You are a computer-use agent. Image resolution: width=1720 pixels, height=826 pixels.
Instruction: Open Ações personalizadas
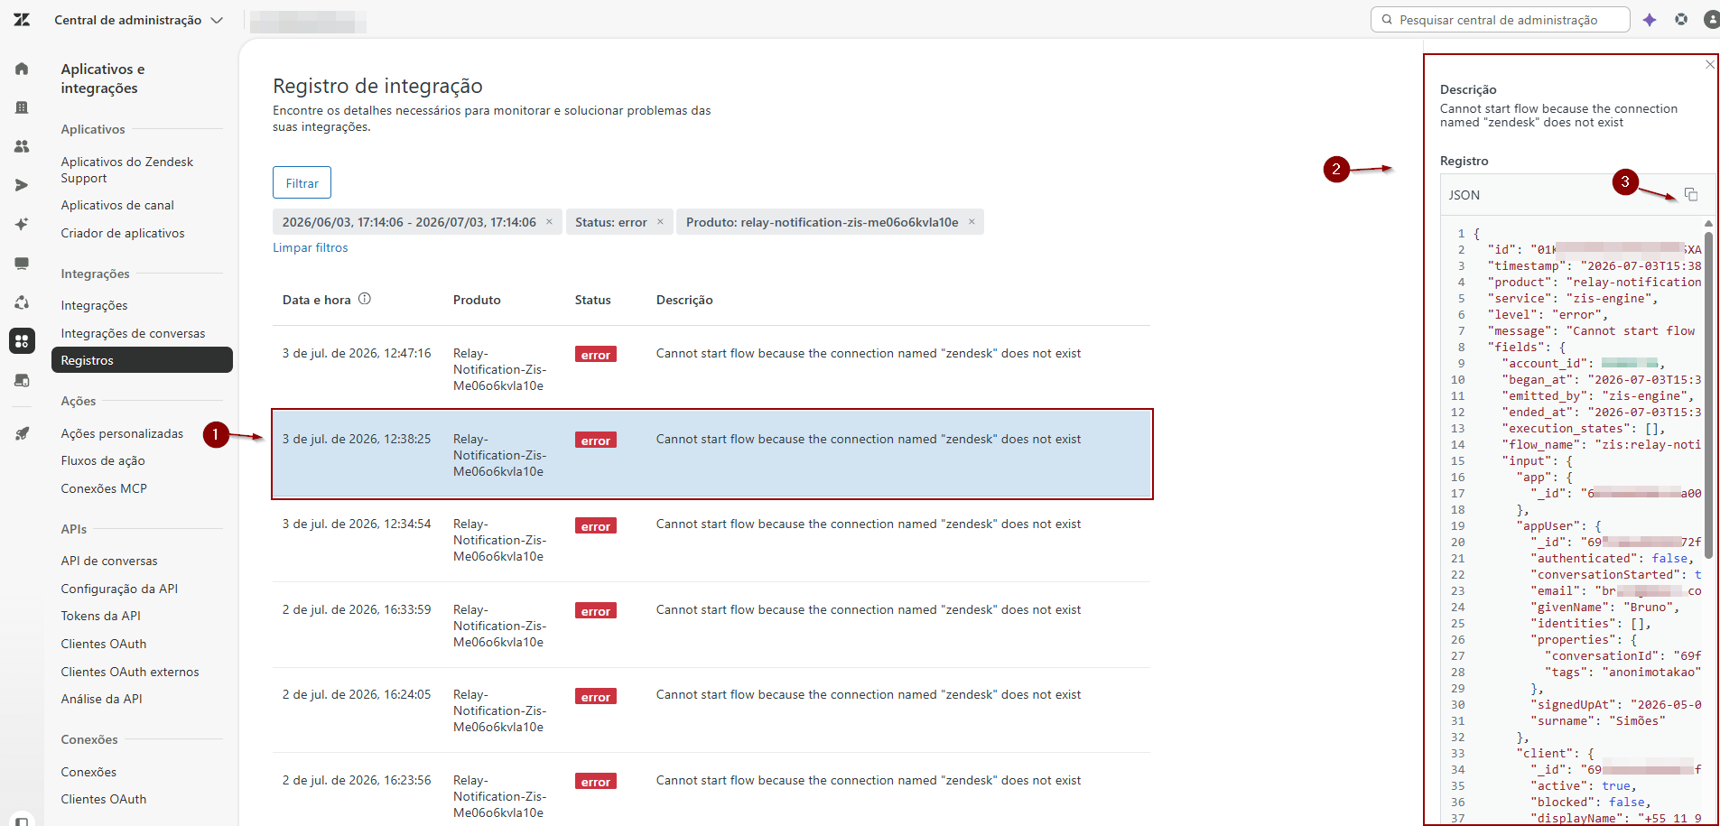122,433
